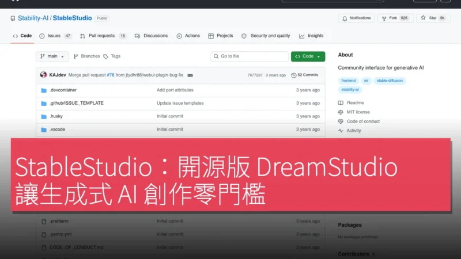This screenshot has height=259, width=461.
Task: Open the MIT license link
Action: pyautogui.click(x=358, y=112)
